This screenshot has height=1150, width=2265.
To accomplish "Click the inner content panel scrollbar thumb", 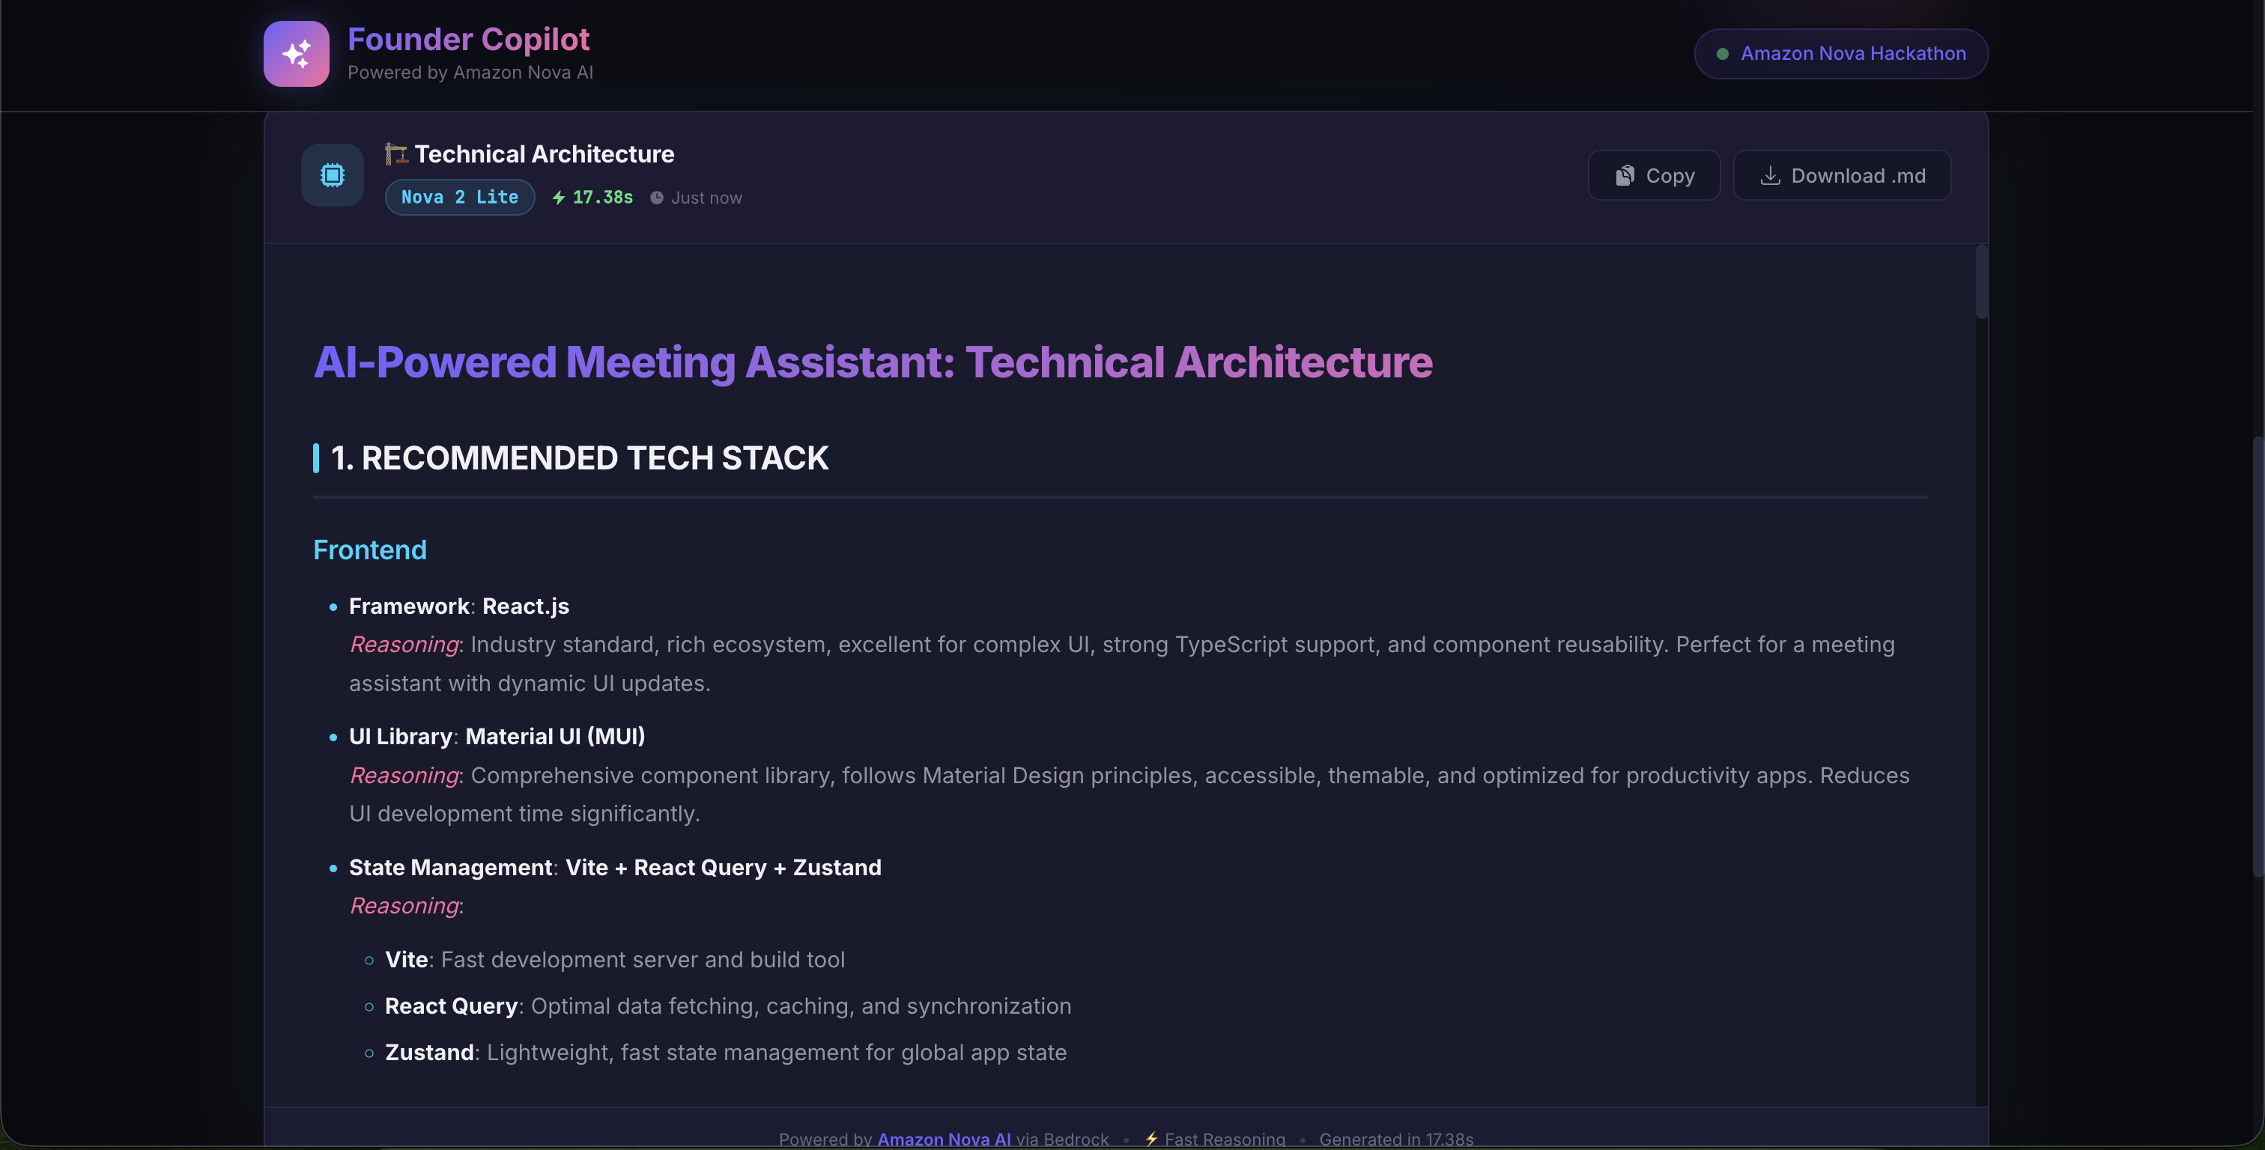I will pyautogui.click(x=1981, y=282).
